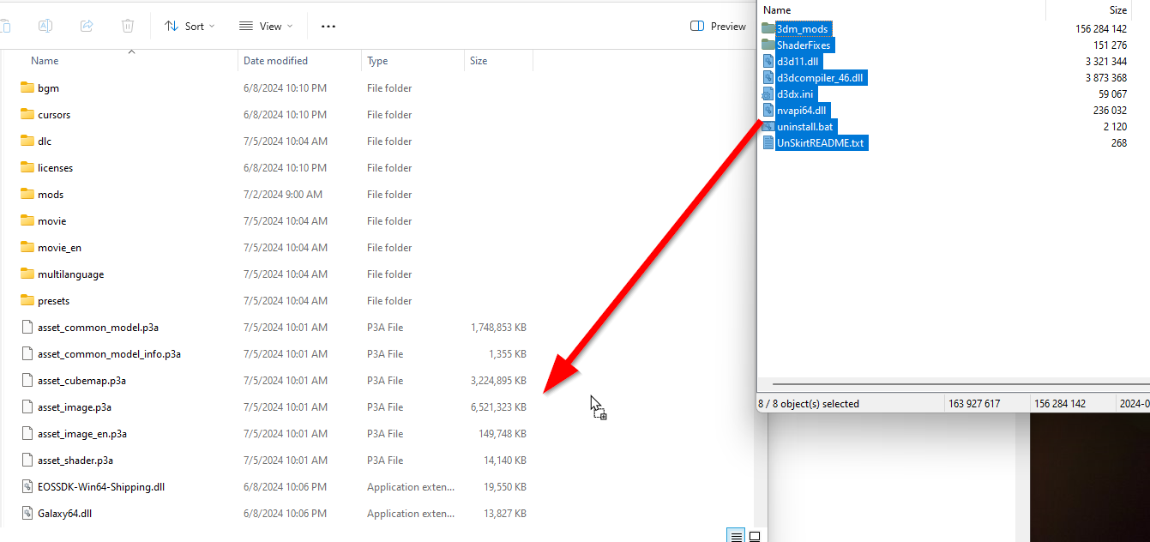Click the ShaderFixes folder icon in archive window
This screenshot has width=1150, height=542.
[x=768, y=45]
